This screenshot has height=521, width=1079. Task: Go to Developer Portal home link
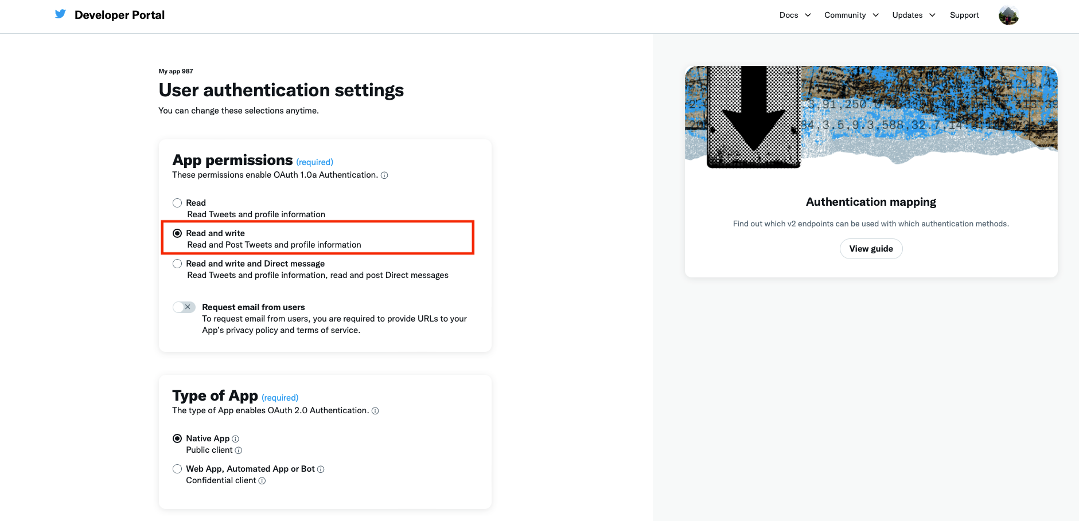point(119,15)
